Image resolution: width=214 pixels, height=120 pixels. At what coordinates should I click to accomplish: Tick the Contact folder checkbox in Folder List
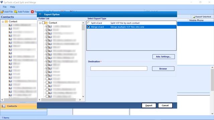43,23
